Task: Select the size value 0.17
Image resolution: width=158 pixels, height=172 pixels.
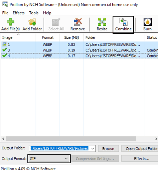Action: click(x=71, y=56)
